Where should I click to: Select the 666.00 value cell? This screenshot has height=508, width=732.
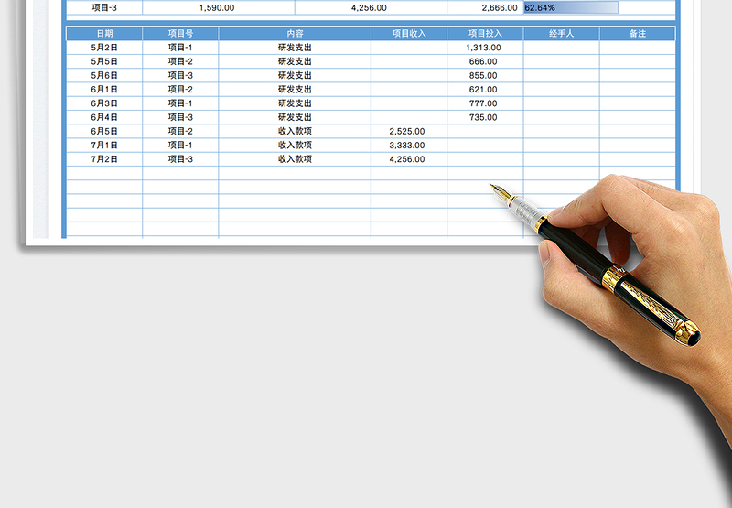pos(485,61)
